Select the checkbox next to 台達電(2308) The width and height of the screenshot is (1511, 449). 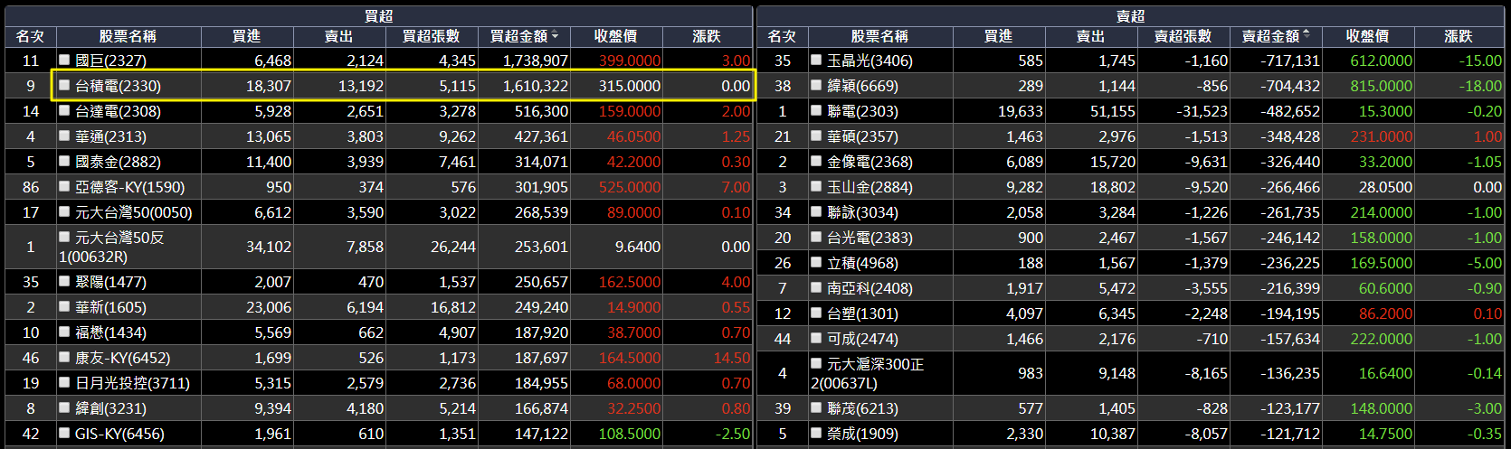(64, 110)
